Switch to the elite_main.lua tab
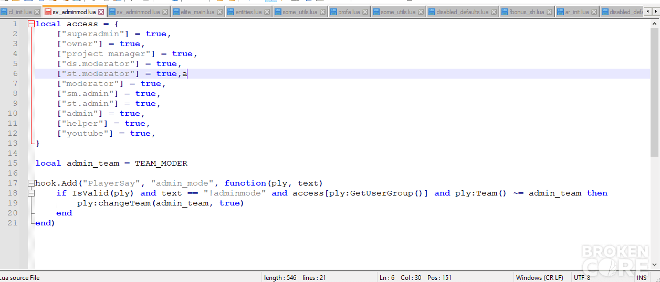 (x=197, y=12)
